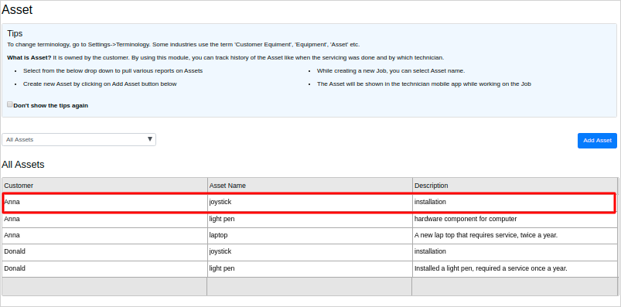This screenshot has width=621, height=307.
Task: Click the 'While creating a new Job' tip
Action: (x=391, y=70)
